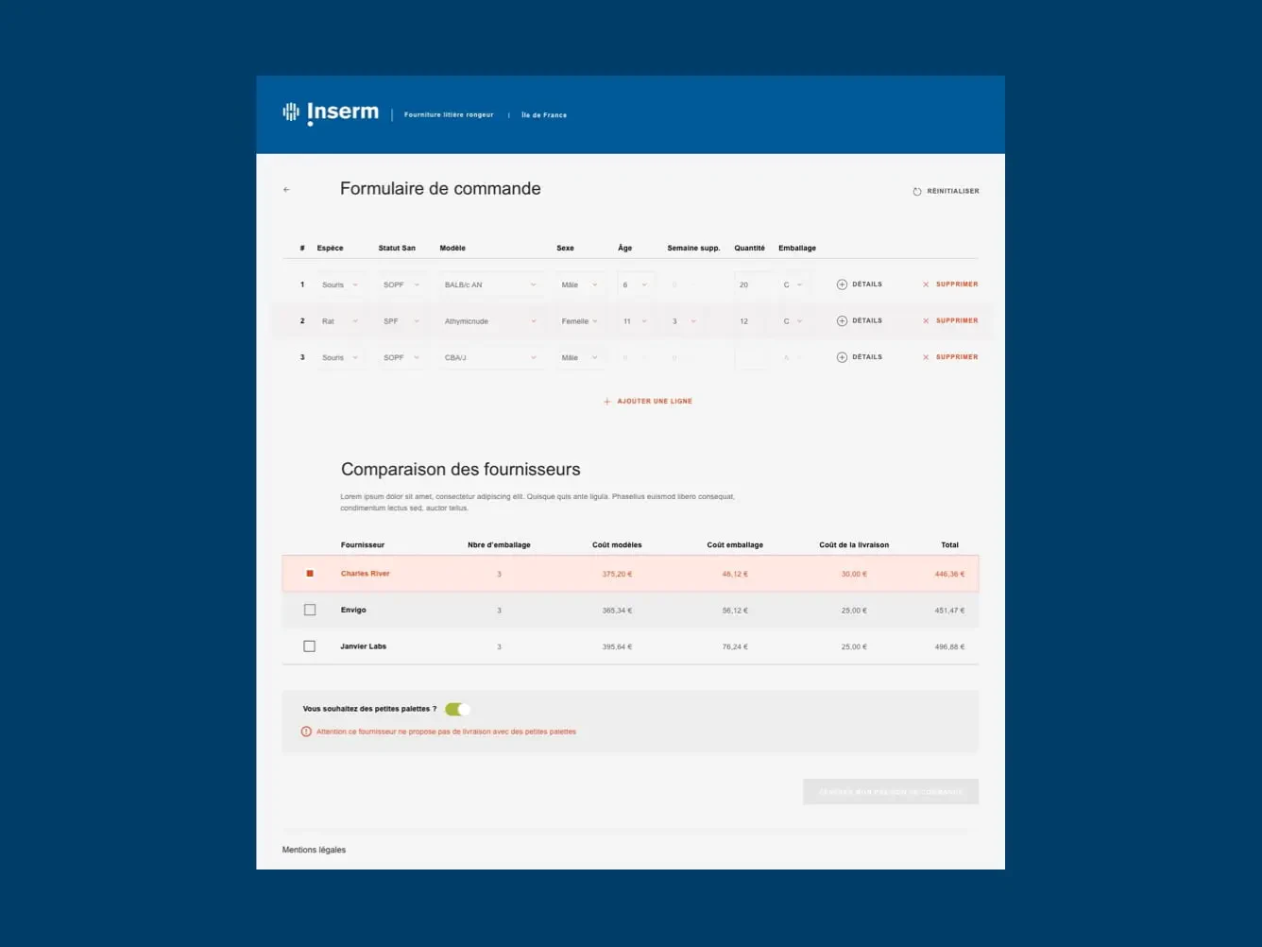
Task: Click the back arrow beside Formulaire de commande
Action: click(x=286, y=190)
